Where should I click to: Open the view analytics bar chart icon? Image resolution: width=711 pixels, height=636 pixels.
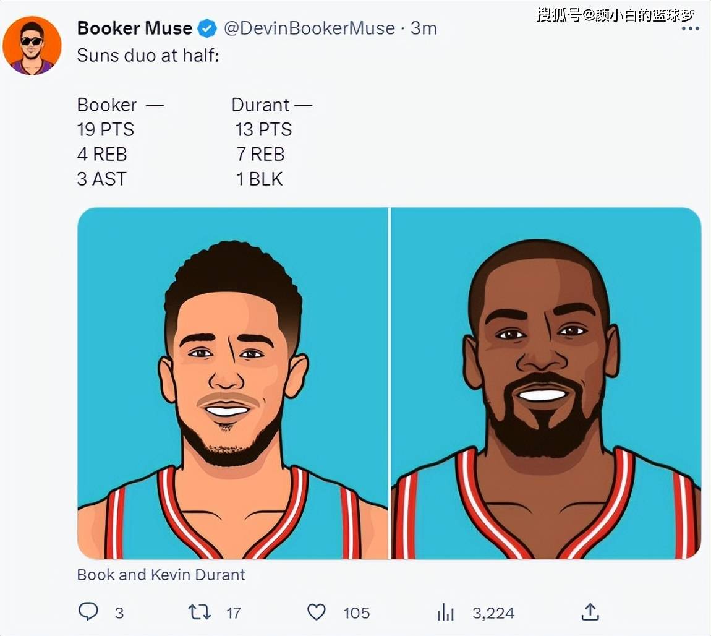point(445,612)
